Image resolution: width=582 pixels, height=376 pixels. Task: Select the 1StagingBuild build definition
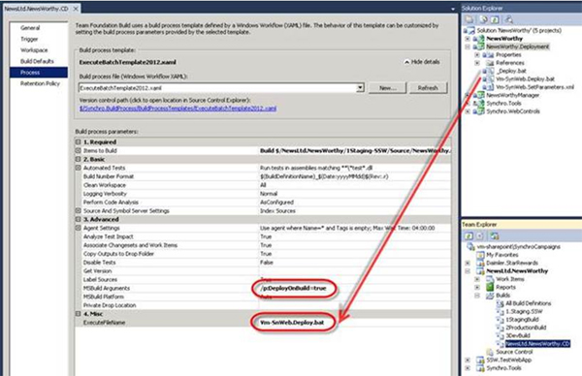[522, 319]
